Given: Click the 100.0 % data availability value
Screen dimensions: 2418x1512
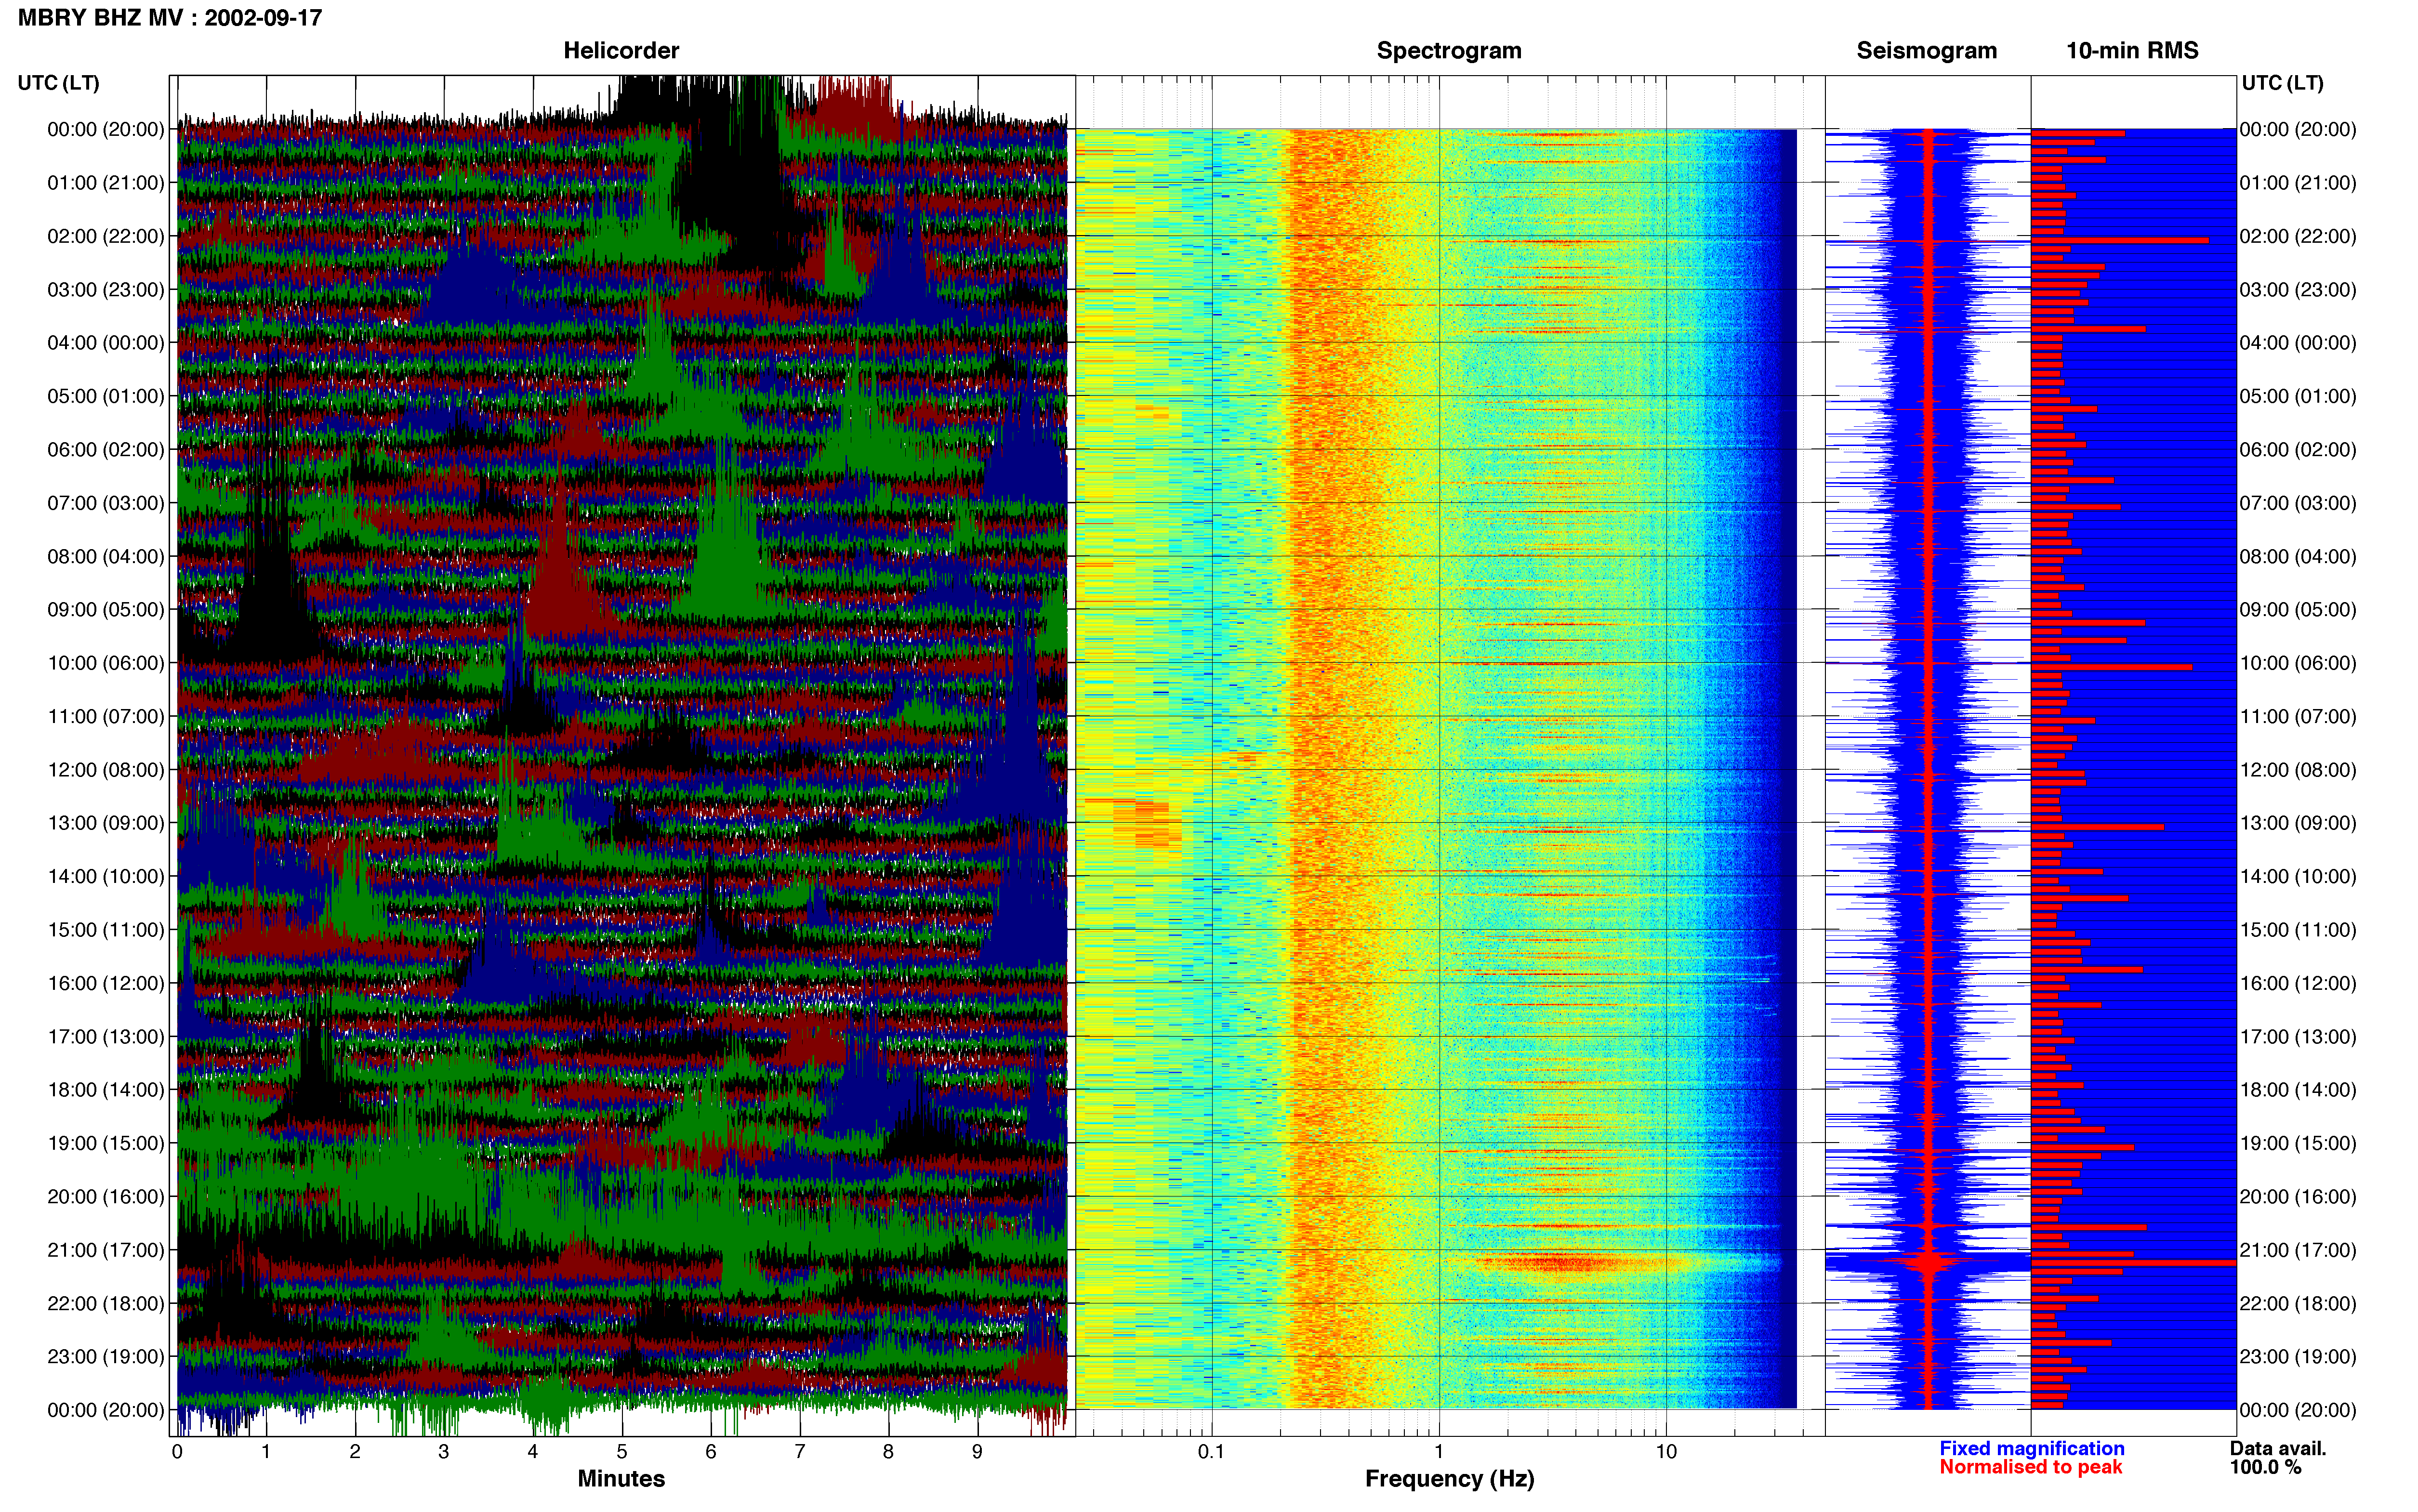Looking at the screenshot, I should coord(2265,1467).
